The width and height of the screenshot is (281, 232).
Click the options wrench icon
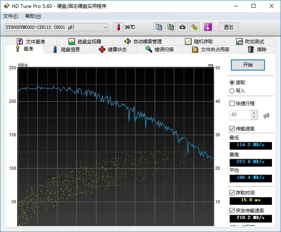point(194,27)
